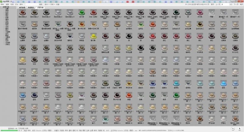Click the page number input field
Image resolution: width=244 pixels, height=132 pixels.
point(225,5)
